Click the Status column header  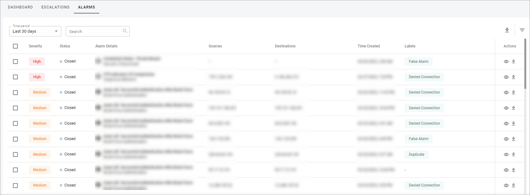(x=65, y=46)
